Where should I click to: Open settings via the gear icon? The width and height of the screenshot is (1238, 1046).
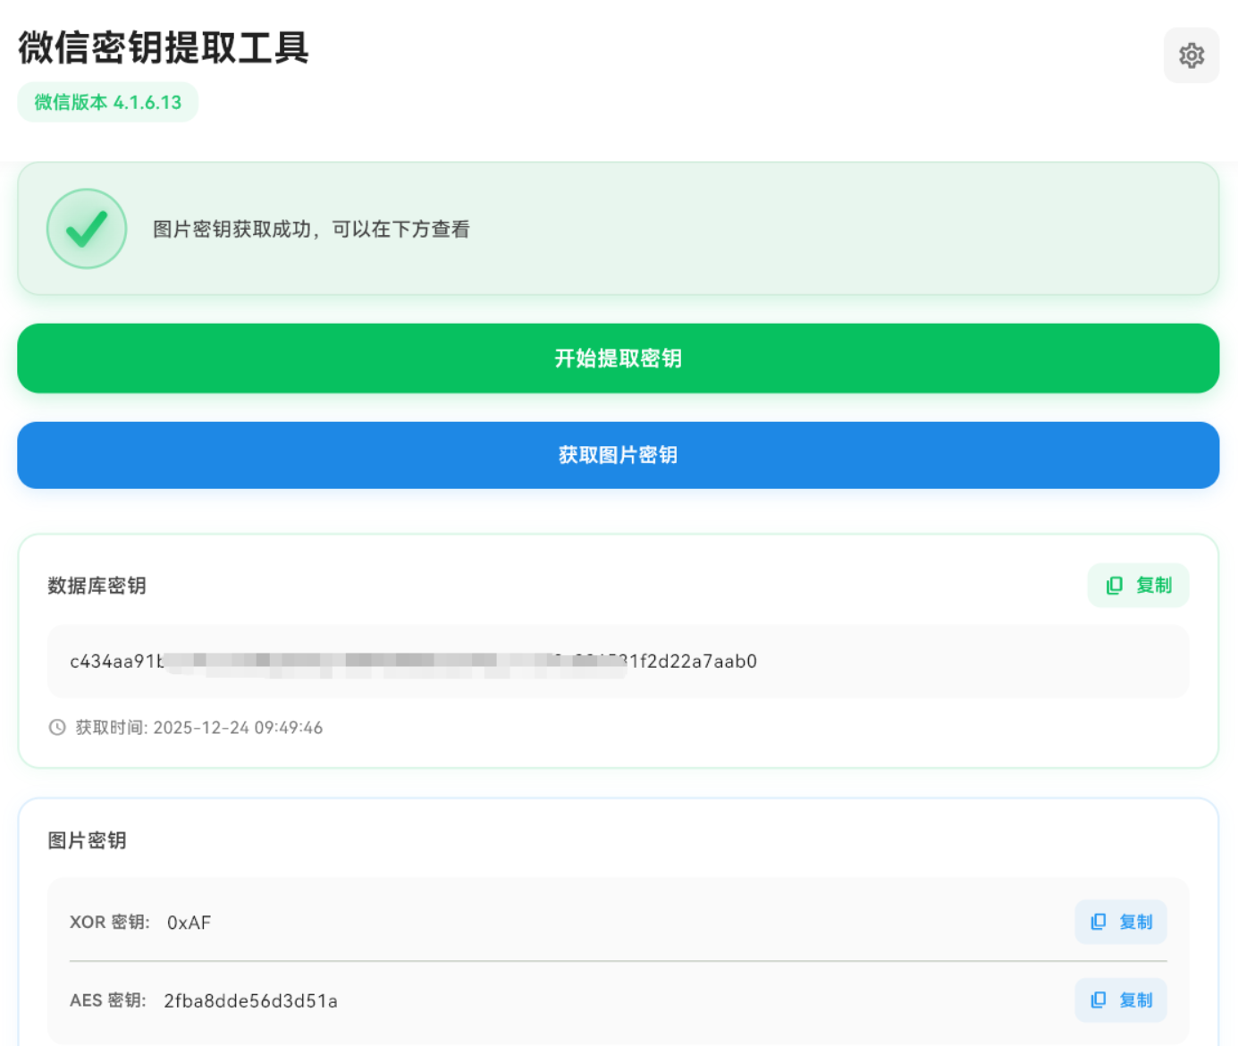[1191, 55]
